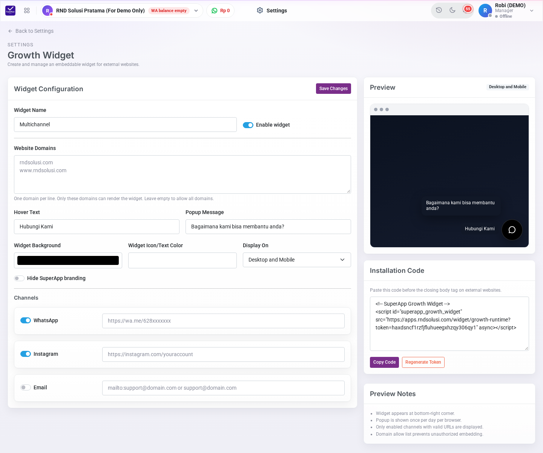Click the Settings label in top bar
This screenshot has height=453, width=543.
(277, 11)
